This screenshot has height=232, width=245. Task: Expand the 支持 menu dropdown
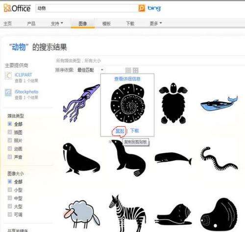tap(57, 24)
